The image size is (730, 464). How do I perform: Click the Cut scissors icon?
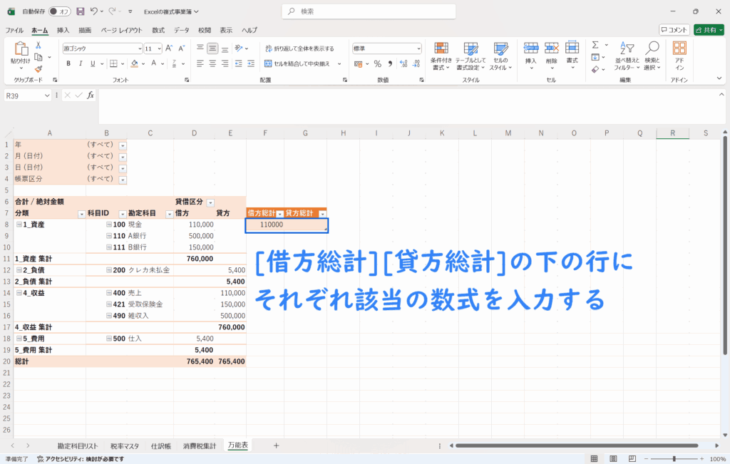click(38, 45)
